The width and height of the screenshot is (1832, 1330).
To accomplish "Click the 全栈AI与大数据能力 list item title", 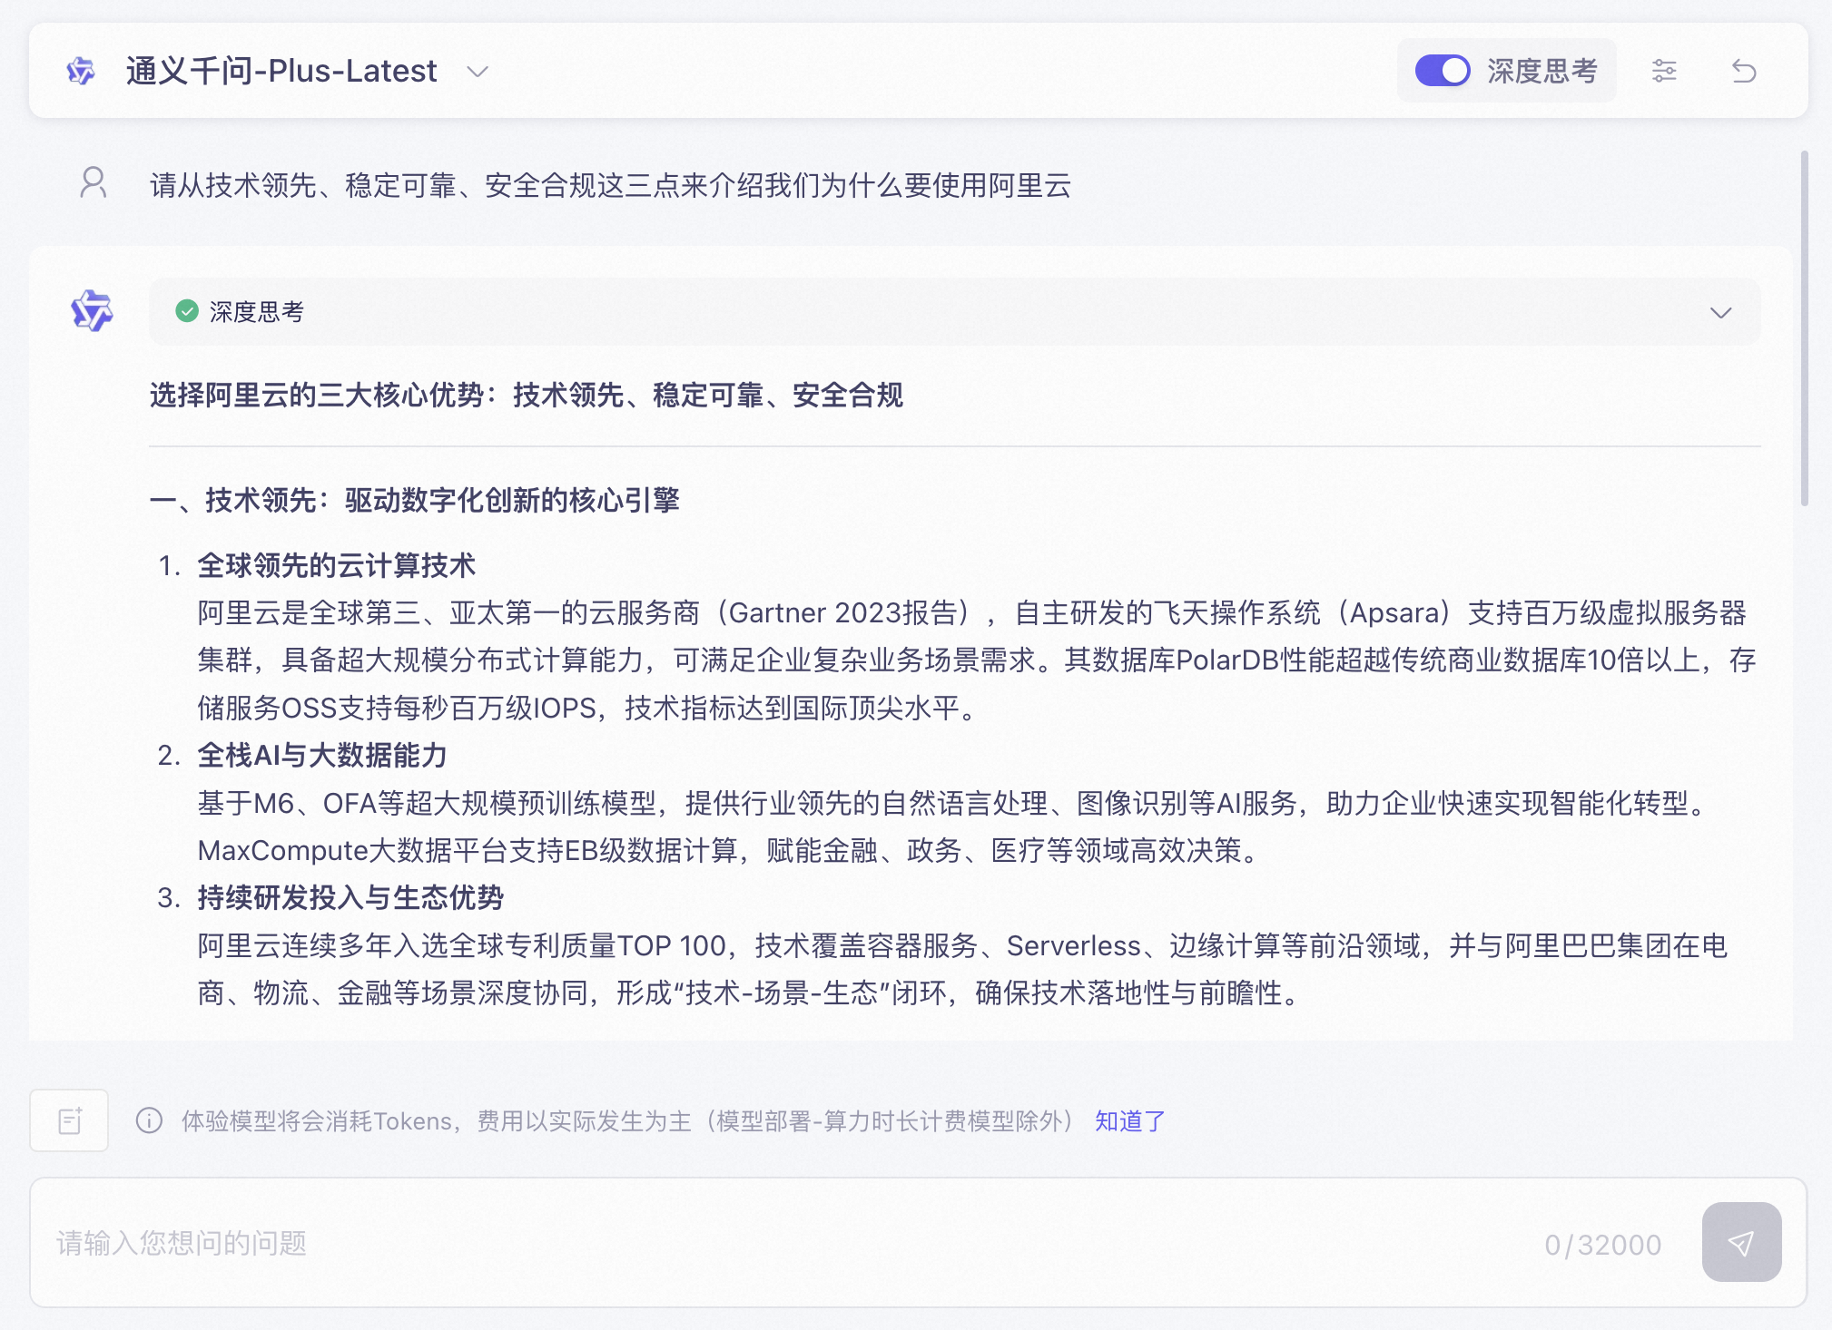I will [322, 755].
